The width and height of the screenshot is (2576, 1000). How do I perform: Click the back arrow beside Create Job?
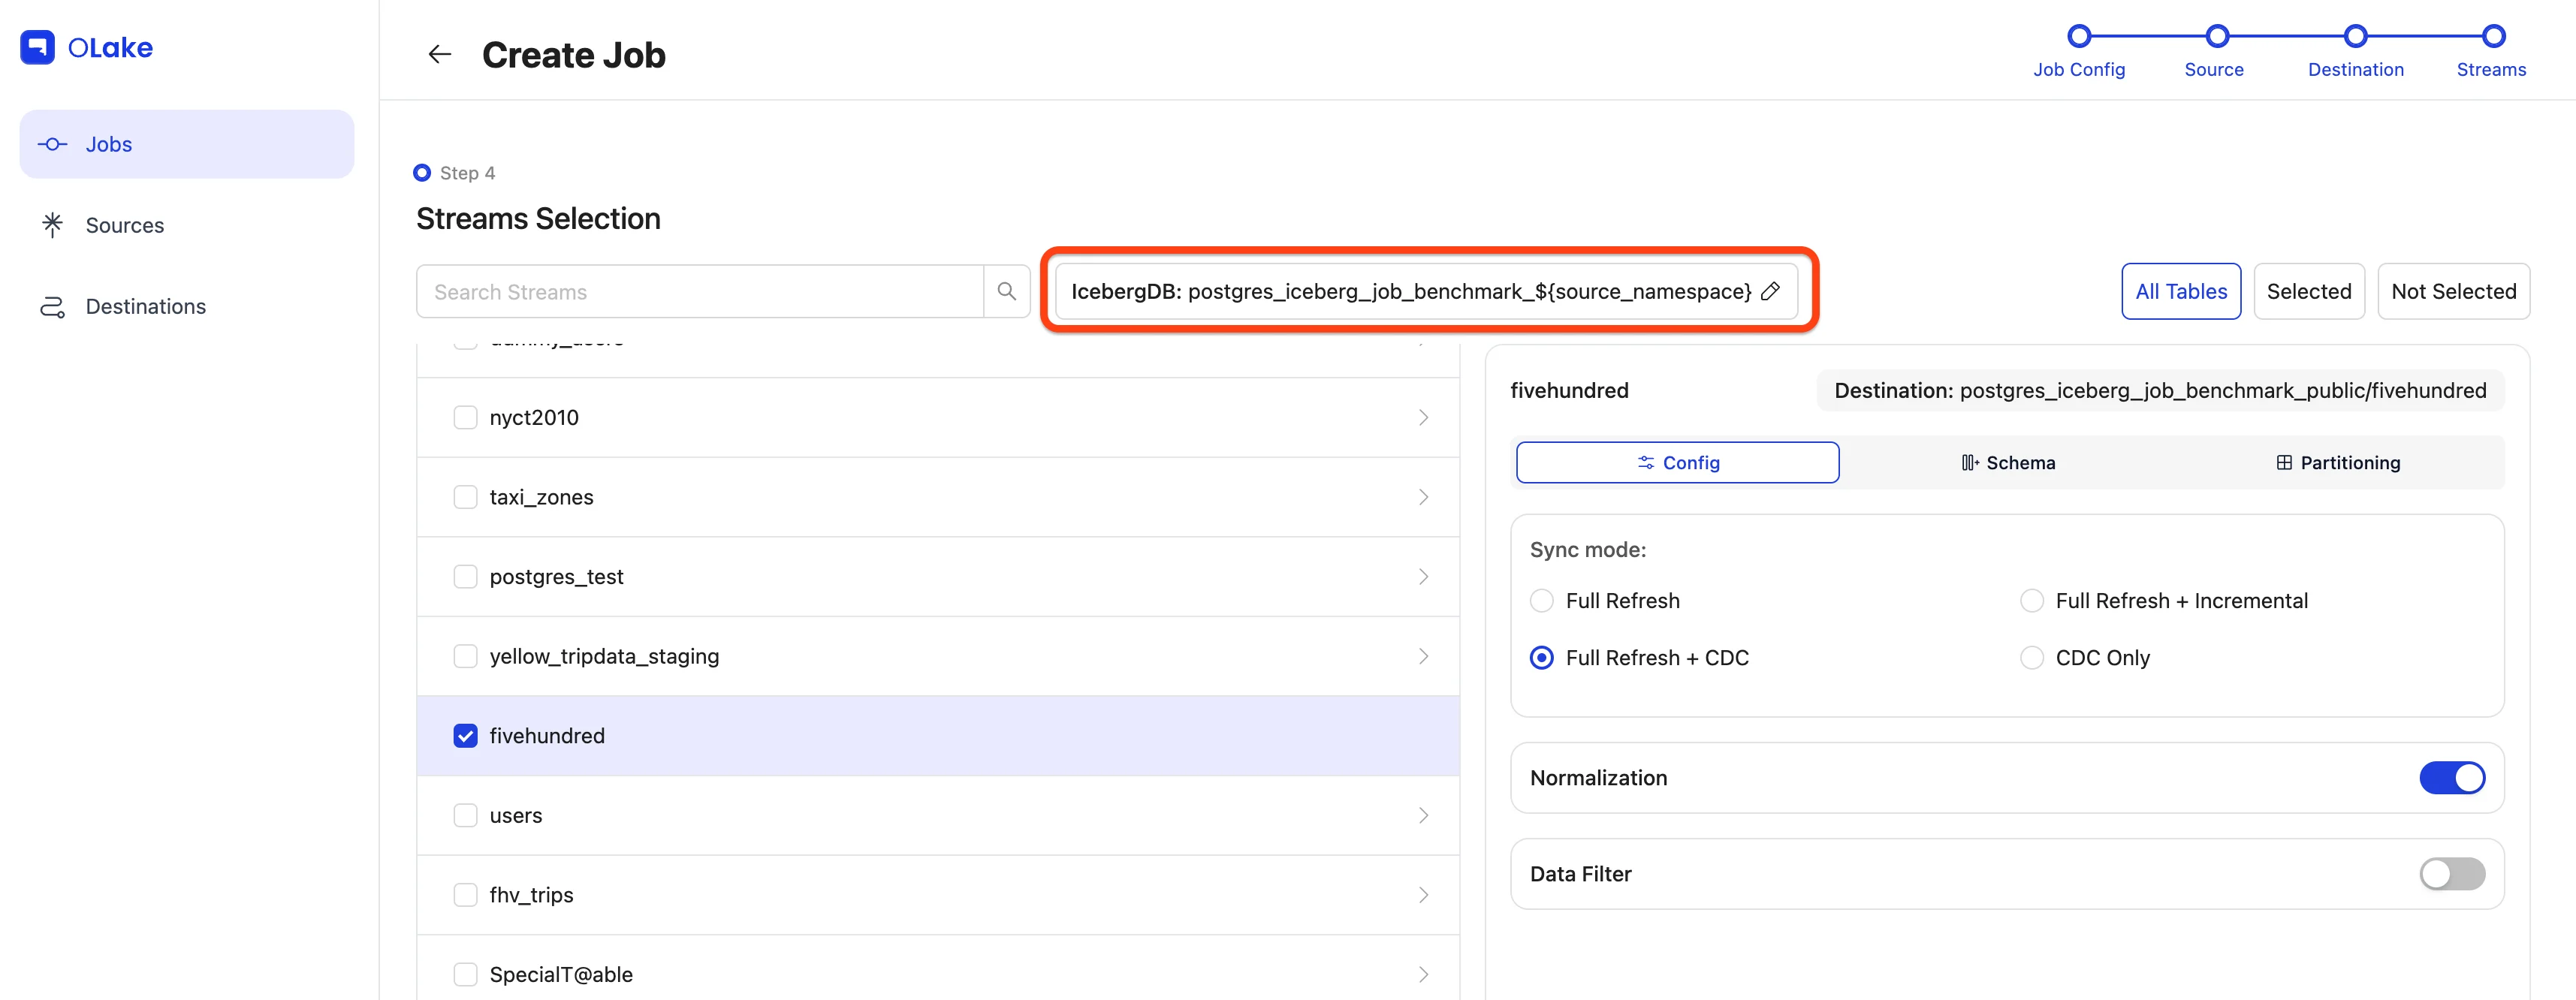pos(439,55)
